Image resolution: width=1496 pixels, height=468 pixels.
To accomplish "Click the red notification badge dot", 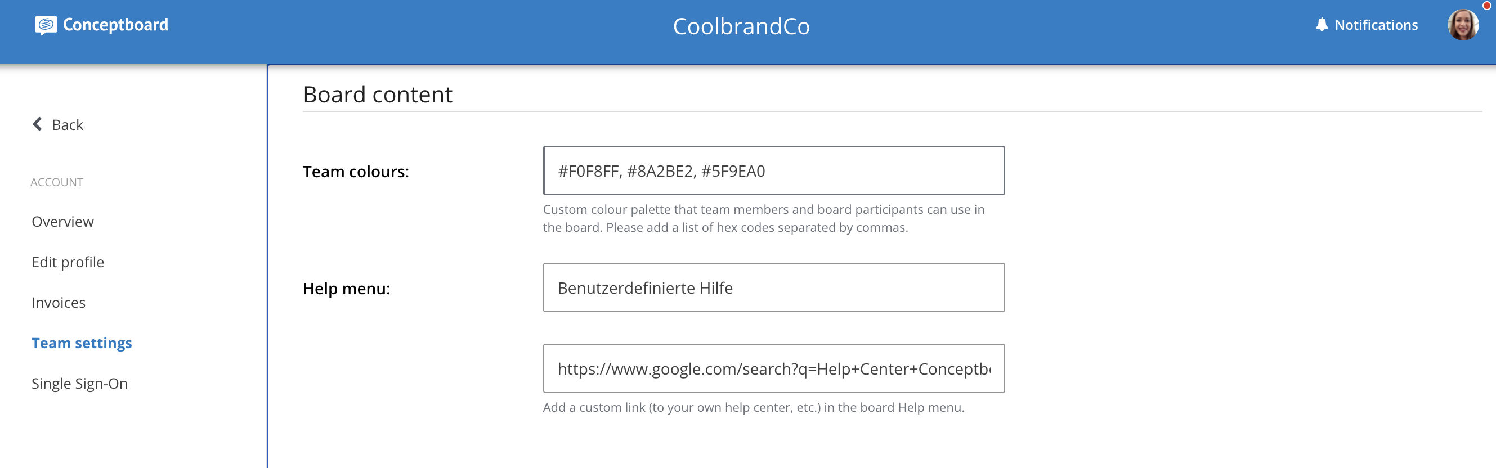I will (x=1486, y=6).
